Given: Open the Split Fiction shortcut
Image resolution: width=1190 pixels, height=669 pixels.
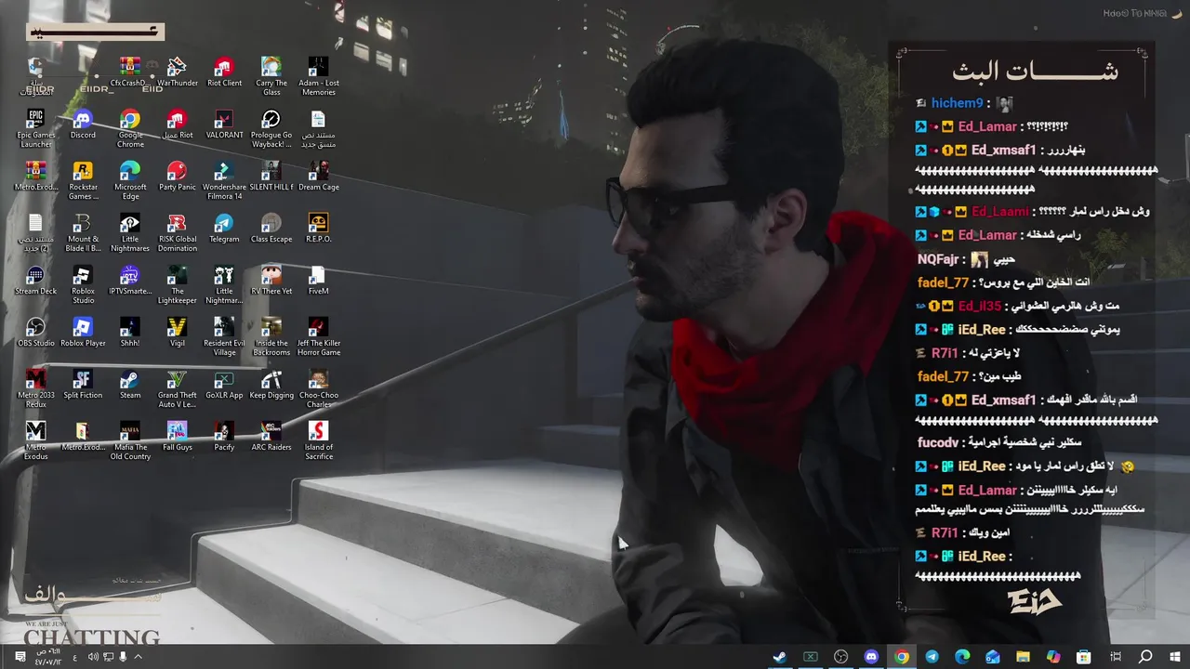Looking at the screenshot, I should click(83, 385).
